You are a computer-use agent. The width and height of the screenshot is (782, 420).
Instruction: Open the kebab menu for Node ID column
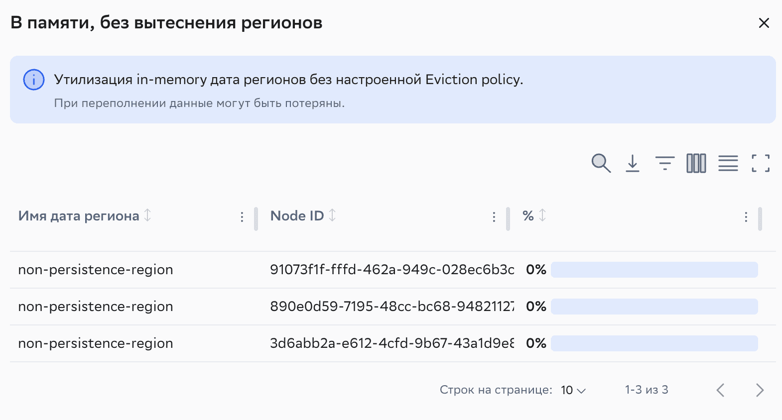[494, 217]
